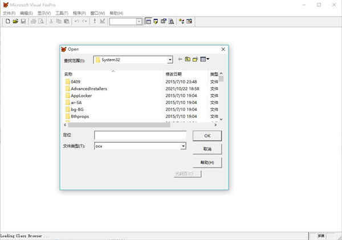
Task: Click the New file toolbar icon
Action: (7, 21)
